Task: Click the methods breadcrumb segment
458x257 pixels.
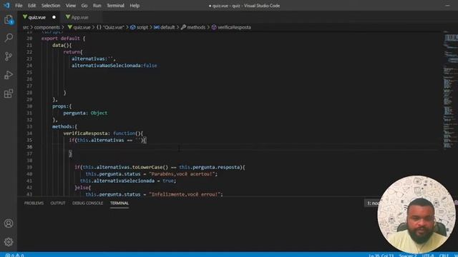Action: point(193,27)
